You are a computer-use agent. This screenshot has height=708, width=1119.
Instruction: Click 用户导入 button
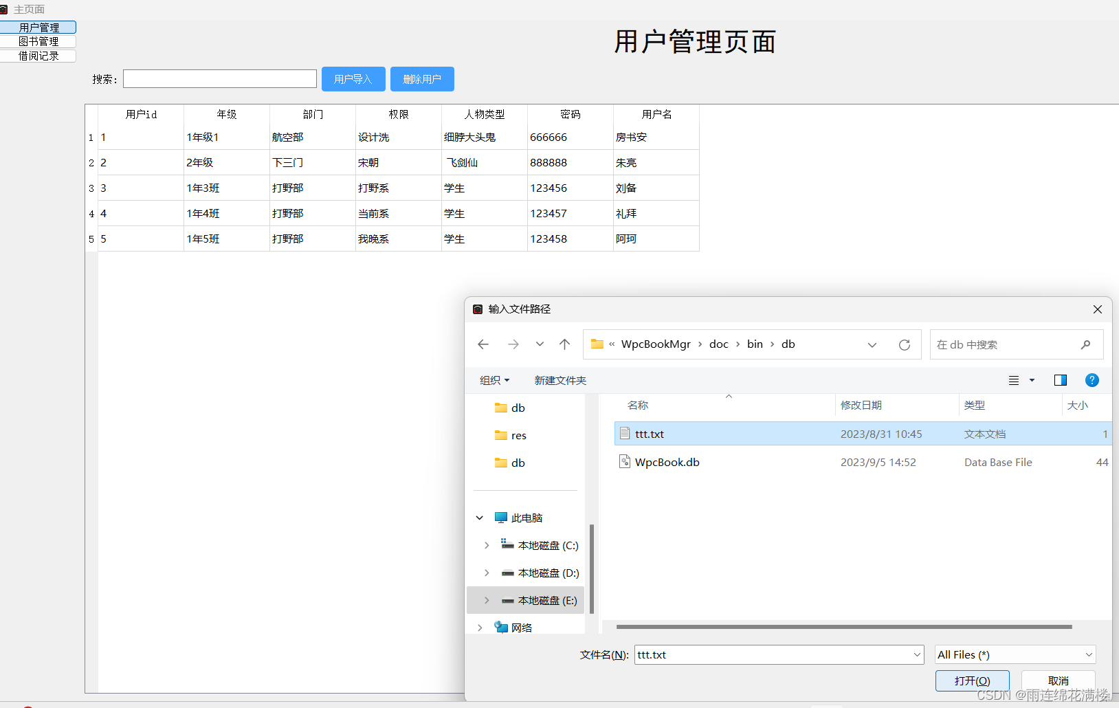(x=353, y=79)
